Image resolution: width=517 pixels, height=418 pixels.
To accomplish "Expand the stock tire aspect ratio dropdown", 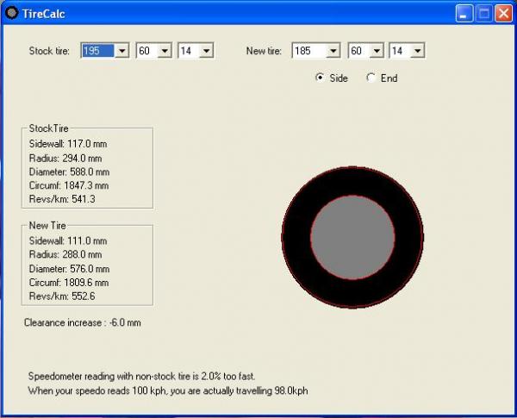I will (x=165, y=52).
